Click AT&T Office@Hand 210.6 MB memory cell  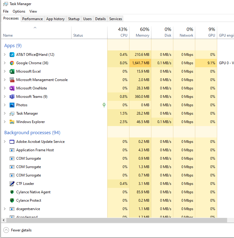pos(140,55)
